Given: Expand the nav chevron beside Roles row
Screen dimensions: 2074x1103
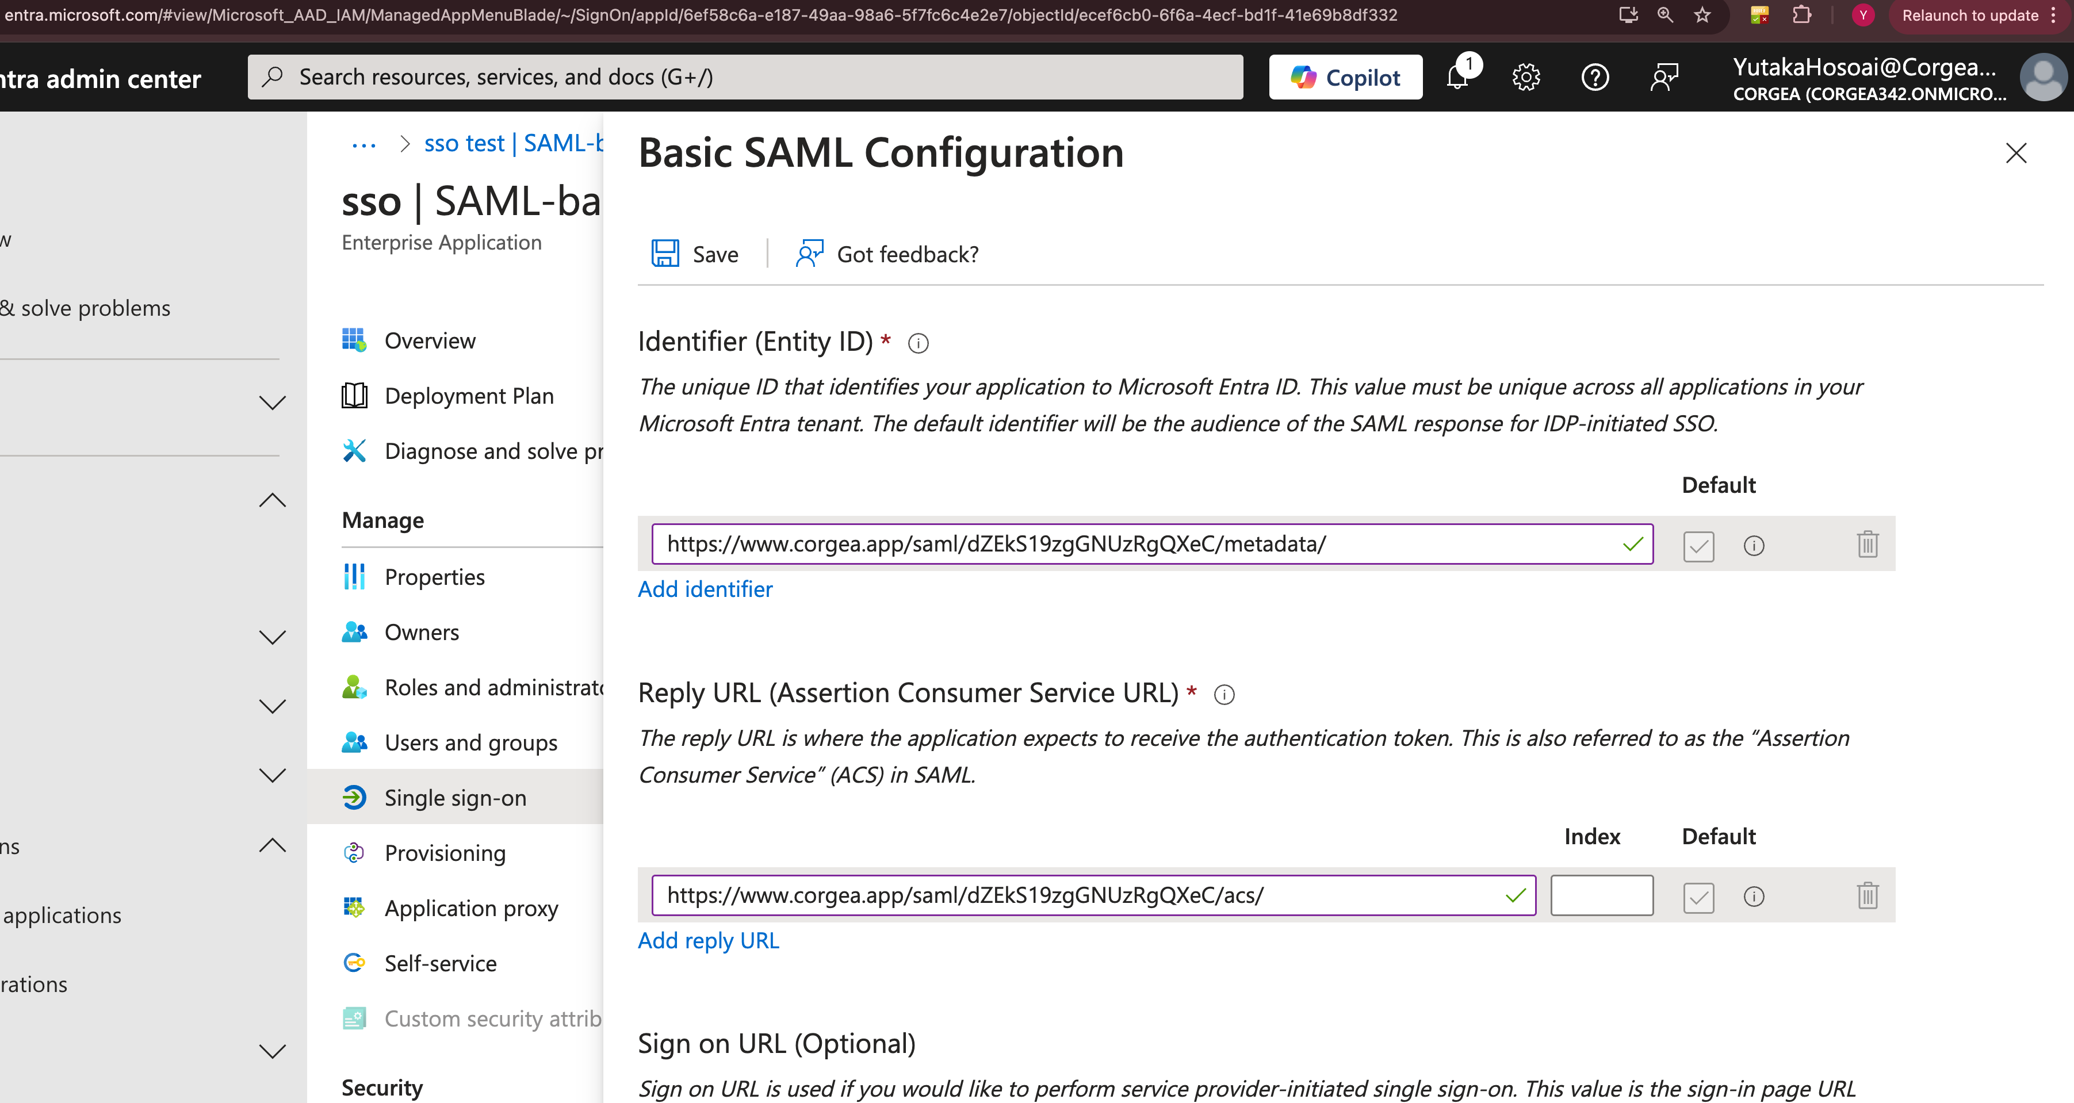Looking at the screenshot, I should (273, 706).
